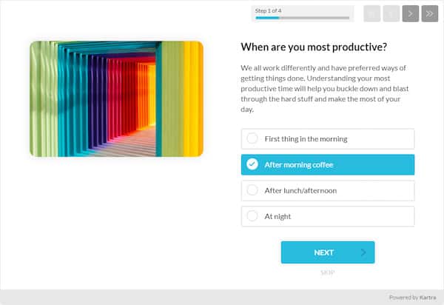This screenshot has height=305, width=444.
Task: Click the checkmark icon on After morning coffee
Action: point(252,164)
